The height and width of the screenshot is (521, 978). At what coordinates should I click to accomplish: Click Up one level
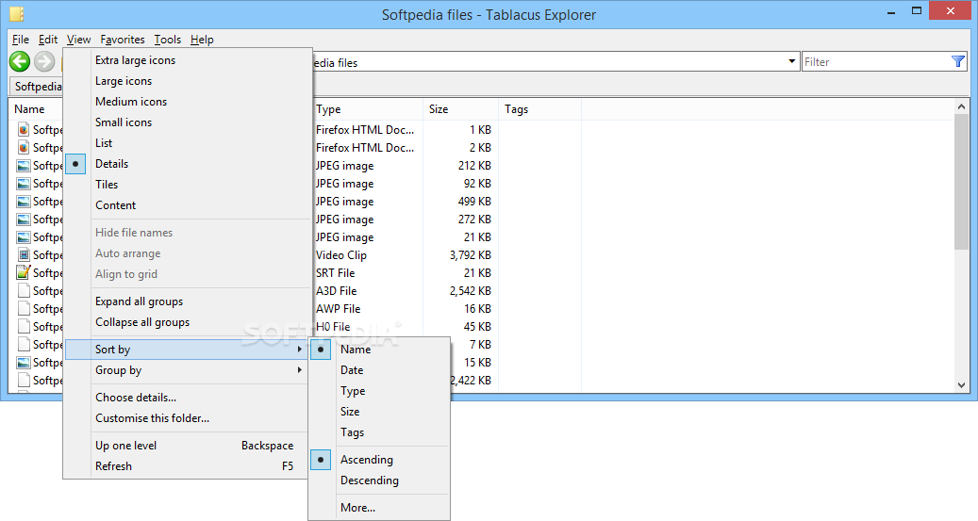tap(187, 446)
